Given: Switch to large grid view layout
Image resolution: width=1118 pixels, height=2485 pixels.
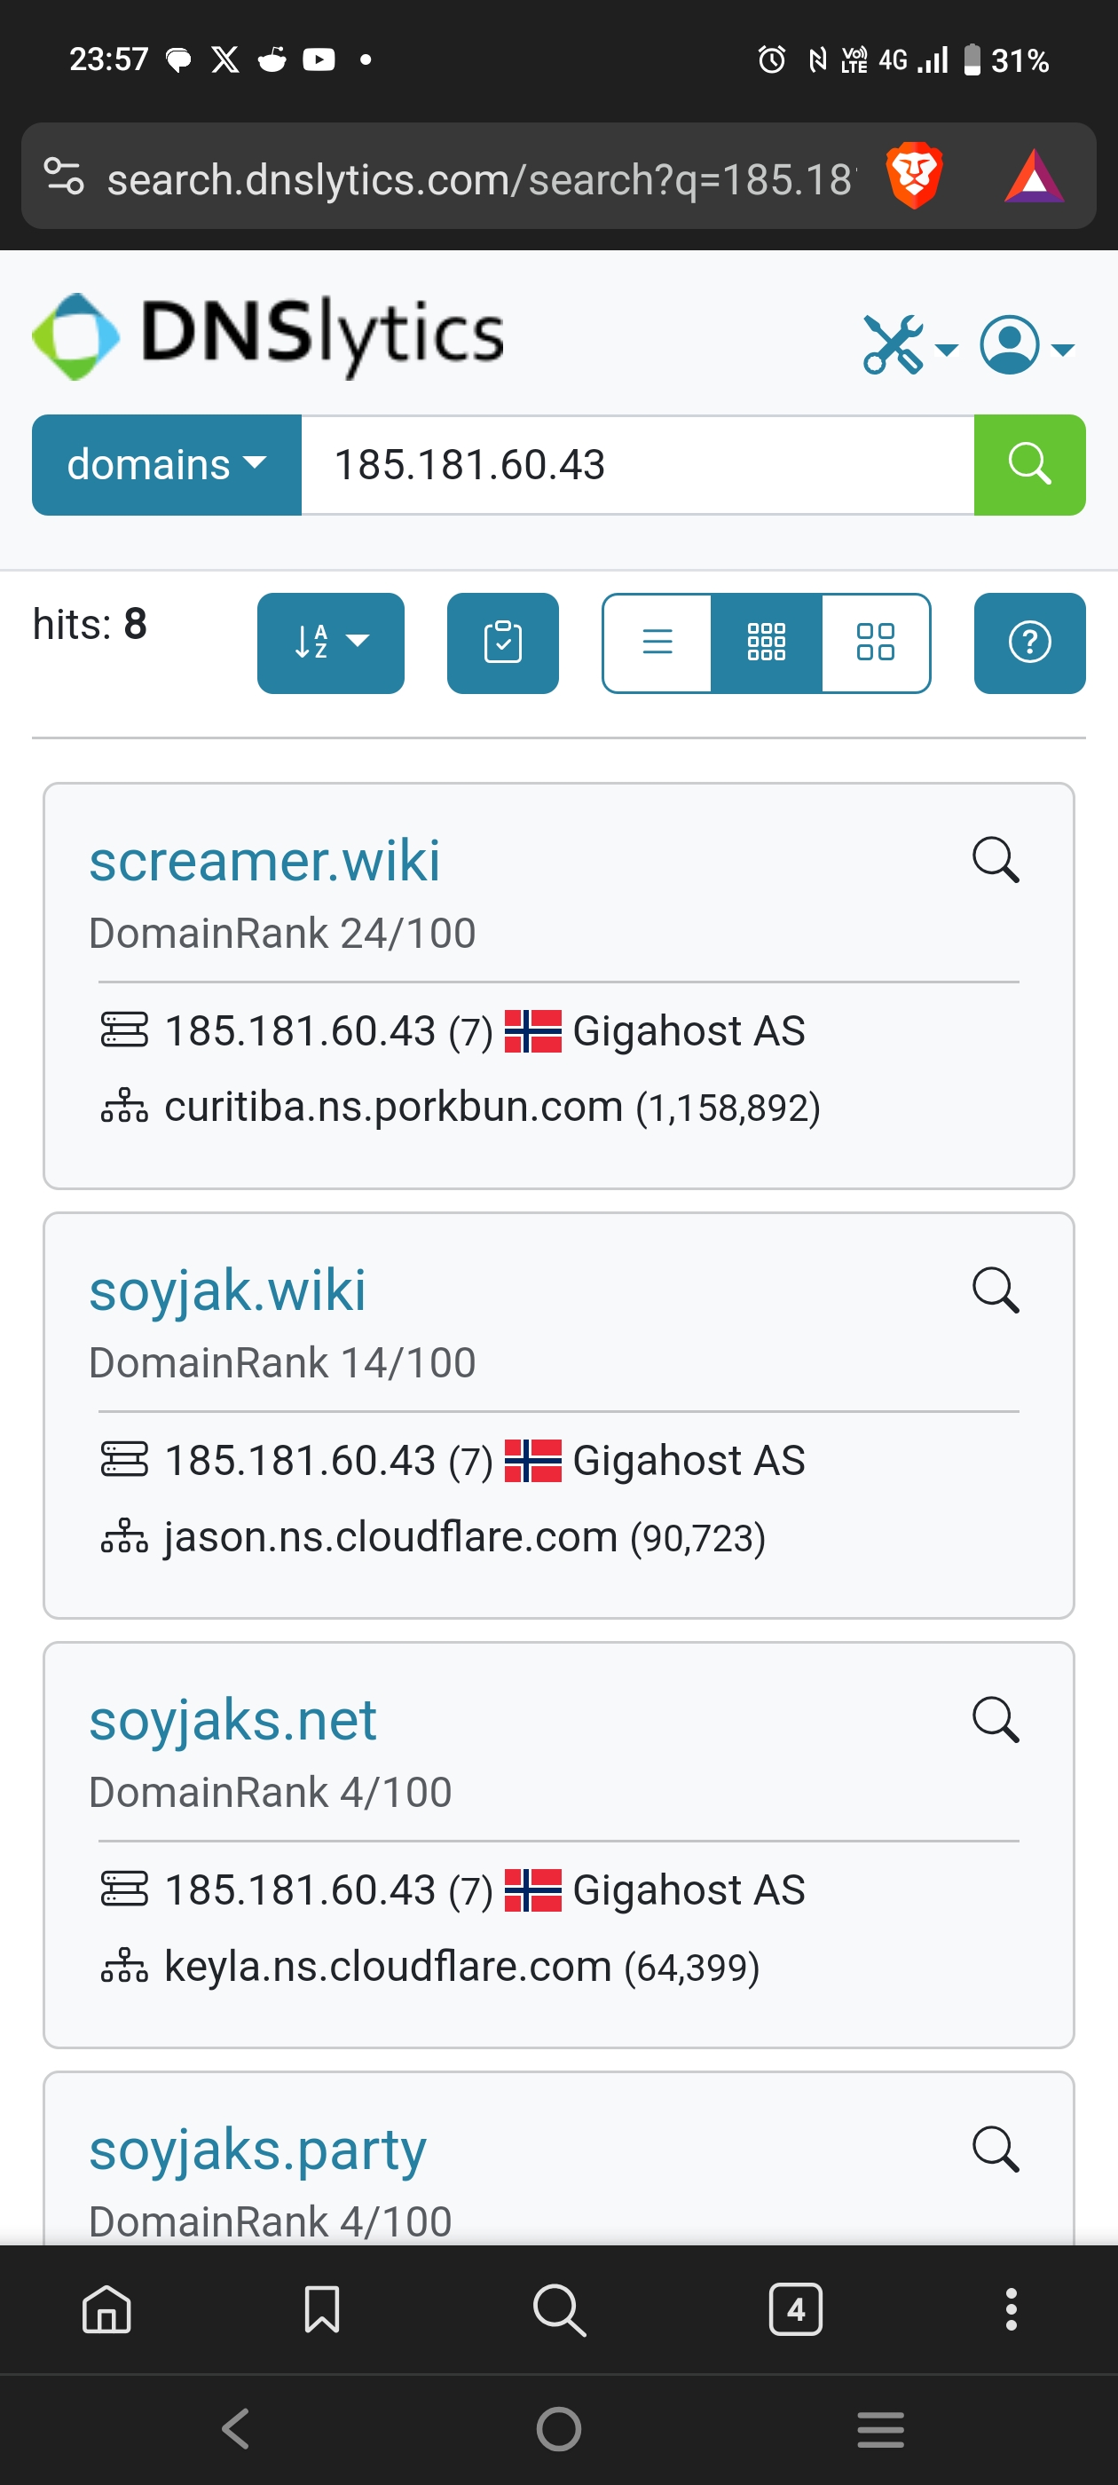Looking at the screenshot, I should pos(876,643).
